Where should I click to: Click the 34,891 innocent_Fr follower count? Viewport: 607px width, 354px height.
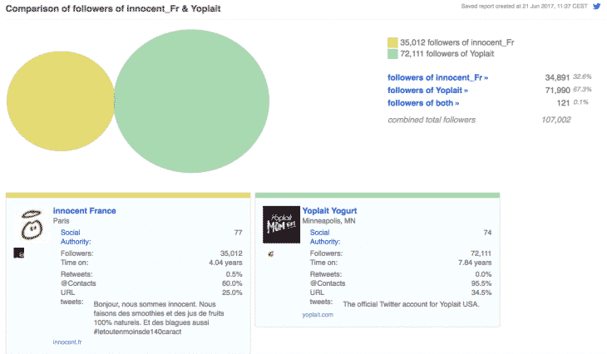click(x=557, y=77)
